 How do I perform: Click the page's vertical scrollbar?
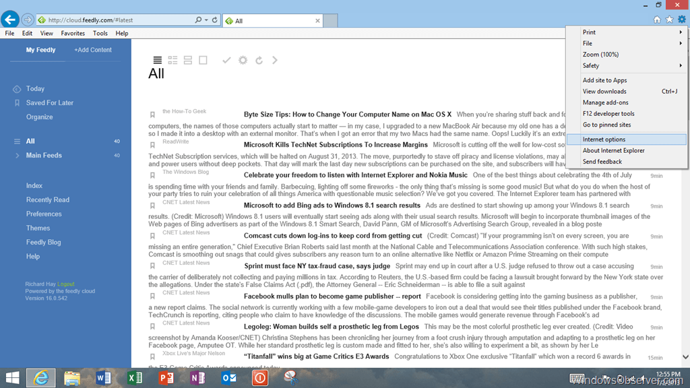(685, 202)
